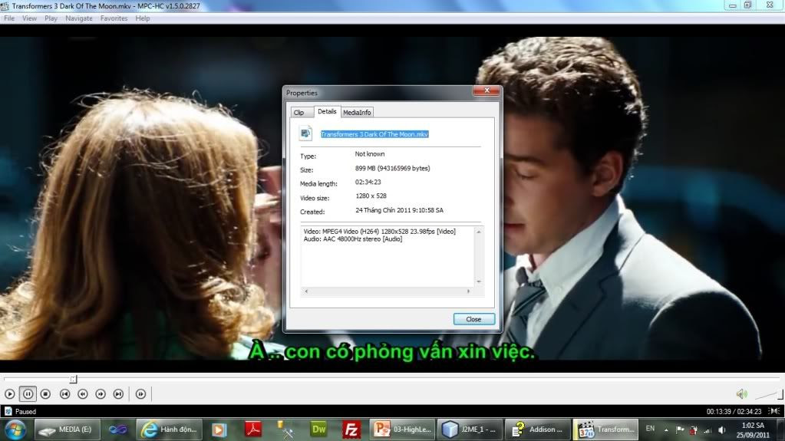This screenshot has width=785, height=441.
Task: Open the infinity-symbol app in taskbar
Action: [117, 429]
